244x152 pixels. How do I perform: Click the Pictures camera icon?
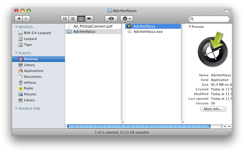pyautogui.click(x=21, y=94)
